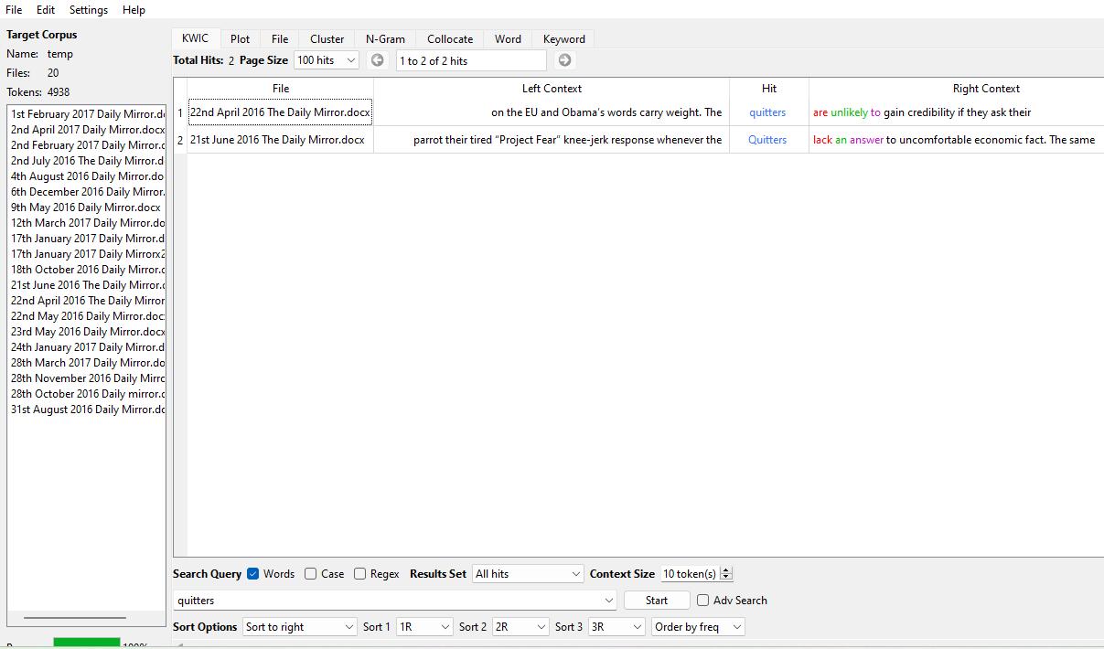This screenshot has width=1104, height=649.
Task: Open the File menu
Action: (14, 10)
